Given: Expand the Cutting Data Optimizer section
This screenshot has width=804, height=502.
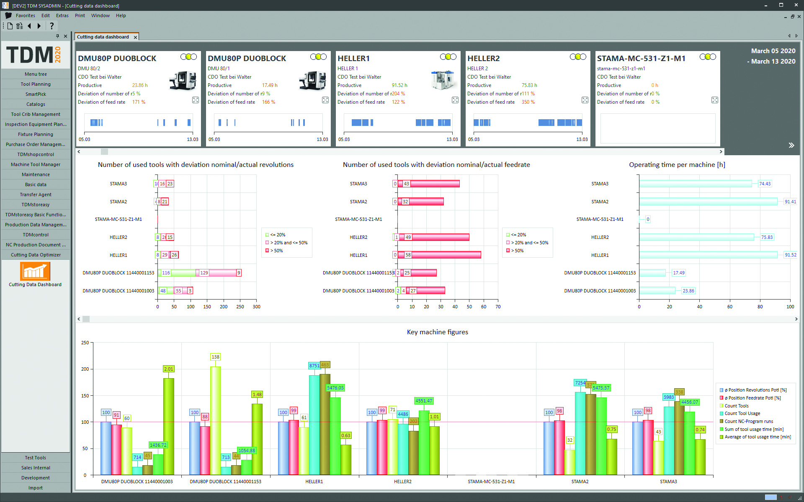Looking at the screenshot, I should (x=36, y=255).
